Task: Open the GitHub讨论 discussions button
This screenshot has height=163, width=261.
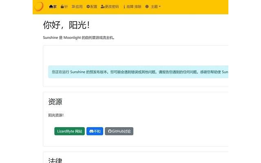Action: 119,131
